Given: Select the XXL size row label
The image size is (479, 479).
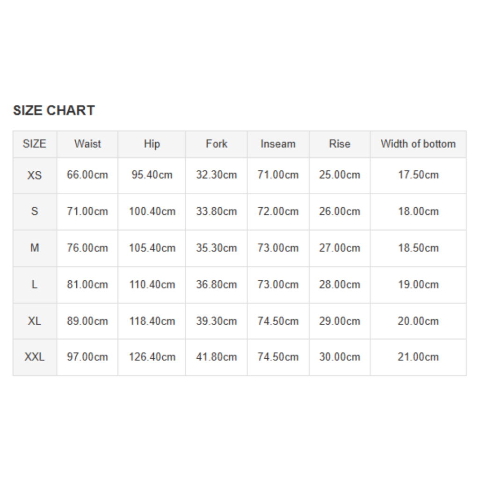Looking at the screenshot, I should tap(35, 357).
